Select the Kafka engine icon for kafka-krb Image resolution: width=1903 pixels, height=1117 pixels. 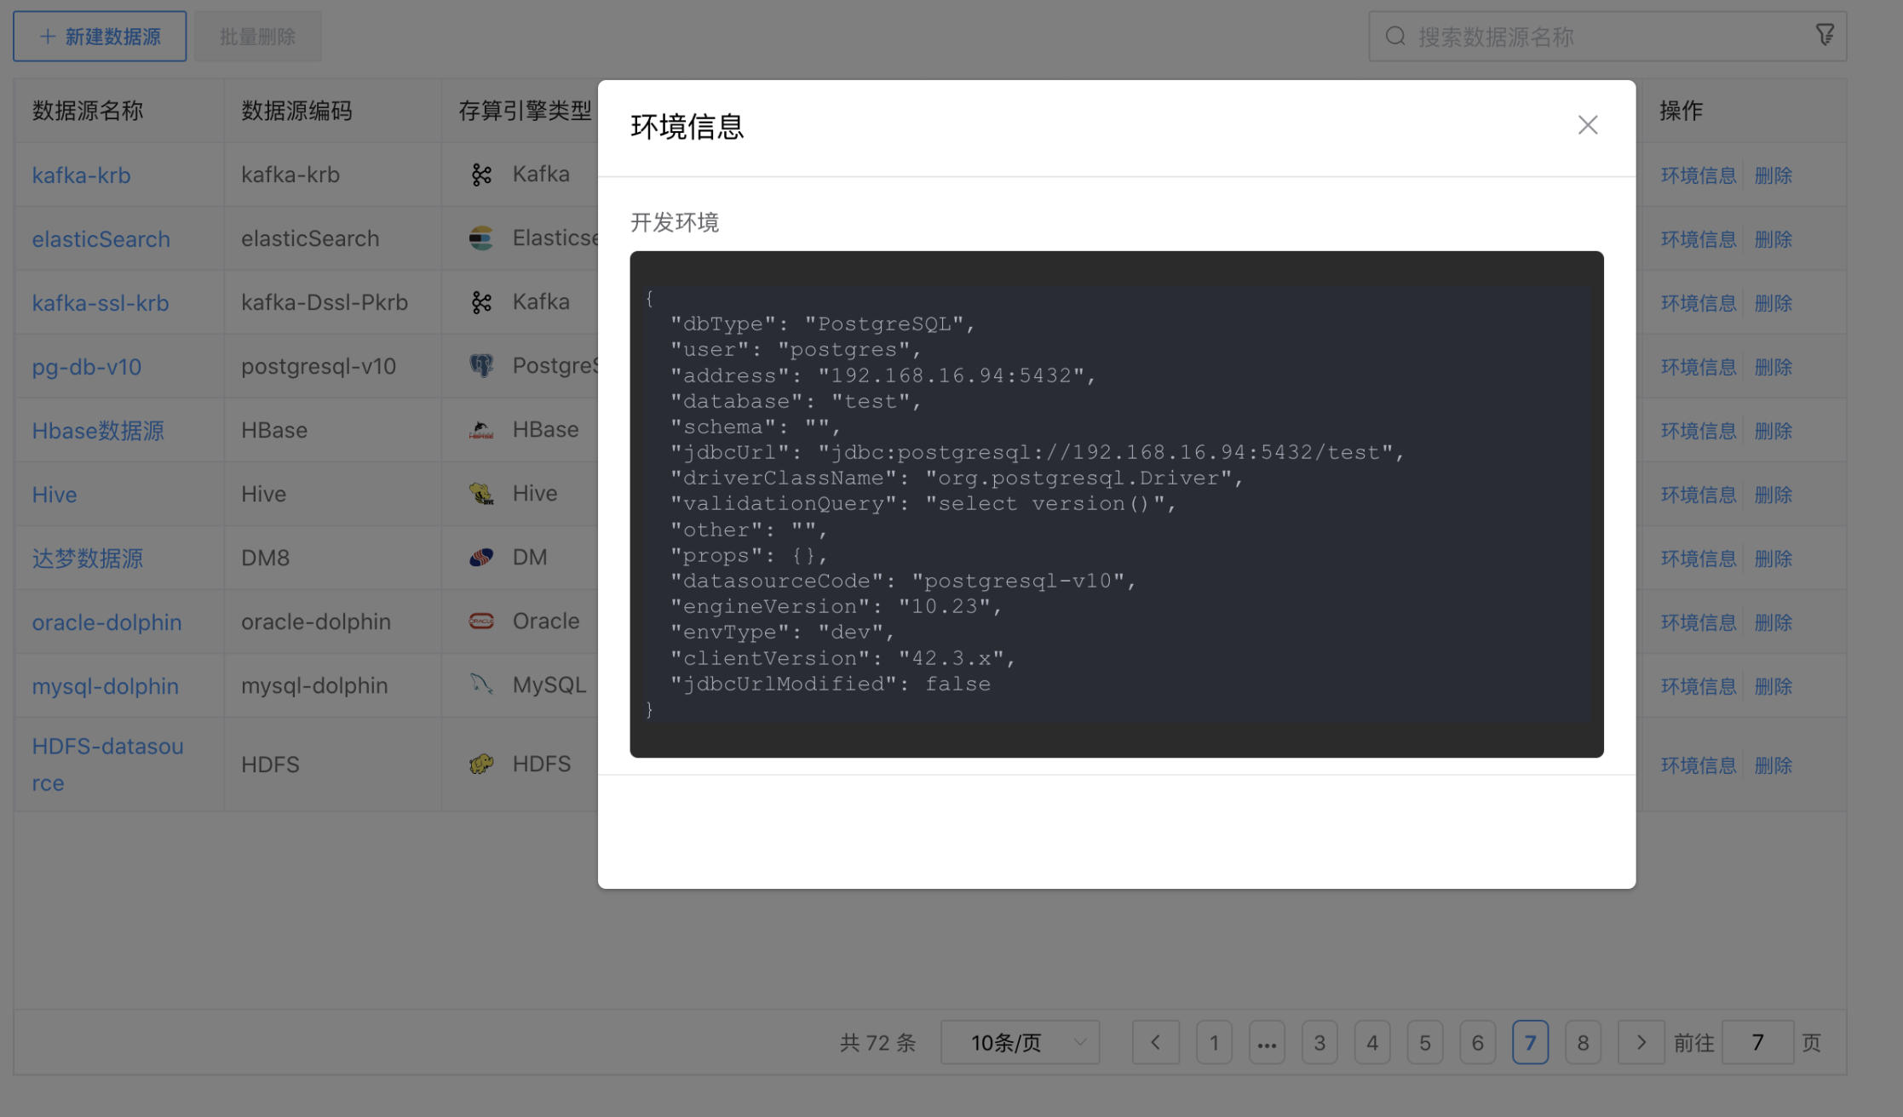click(481, 174)
